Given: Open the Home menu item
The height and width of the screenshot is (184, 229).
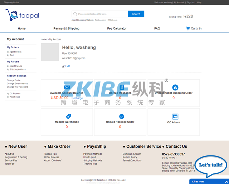Looking at the screenshot, I should click(21, 29).
